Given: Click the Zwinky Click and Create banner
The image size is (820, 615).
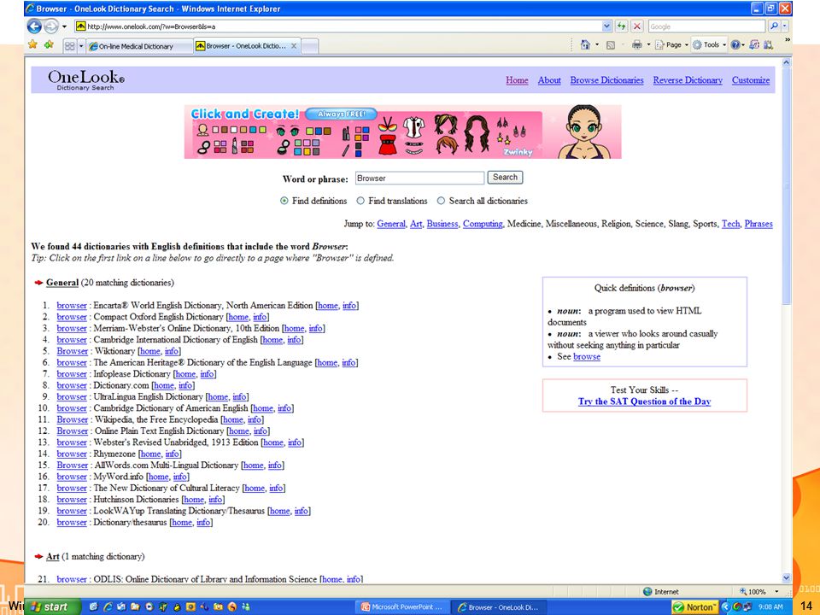Looking at the screenshot, I should (402, 132).
